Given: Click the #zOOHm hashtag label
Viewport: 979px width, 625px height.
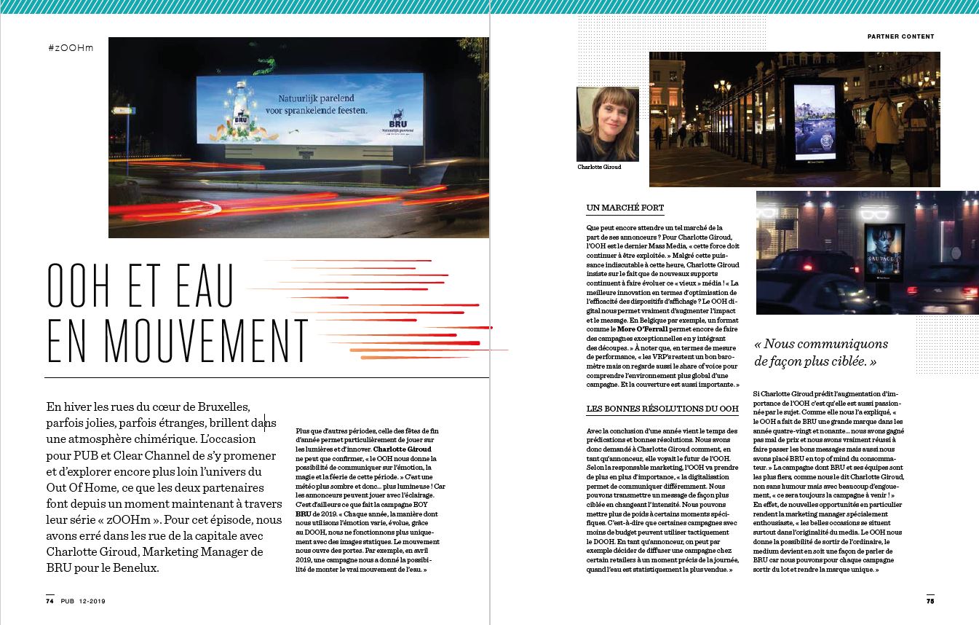Looking at the screenshot, I should (x=71, y=47).
